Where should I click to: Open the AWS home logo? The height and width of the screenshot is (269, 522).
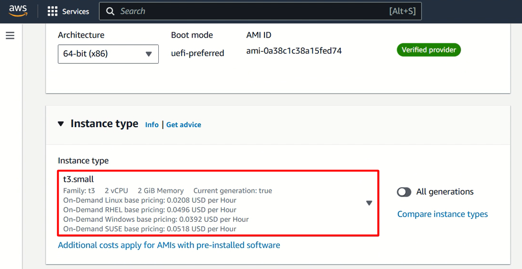(18, 11)
